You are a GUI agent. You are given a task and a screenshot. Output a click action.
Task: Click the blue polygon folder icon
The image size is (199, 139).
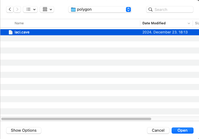(73, 9)
